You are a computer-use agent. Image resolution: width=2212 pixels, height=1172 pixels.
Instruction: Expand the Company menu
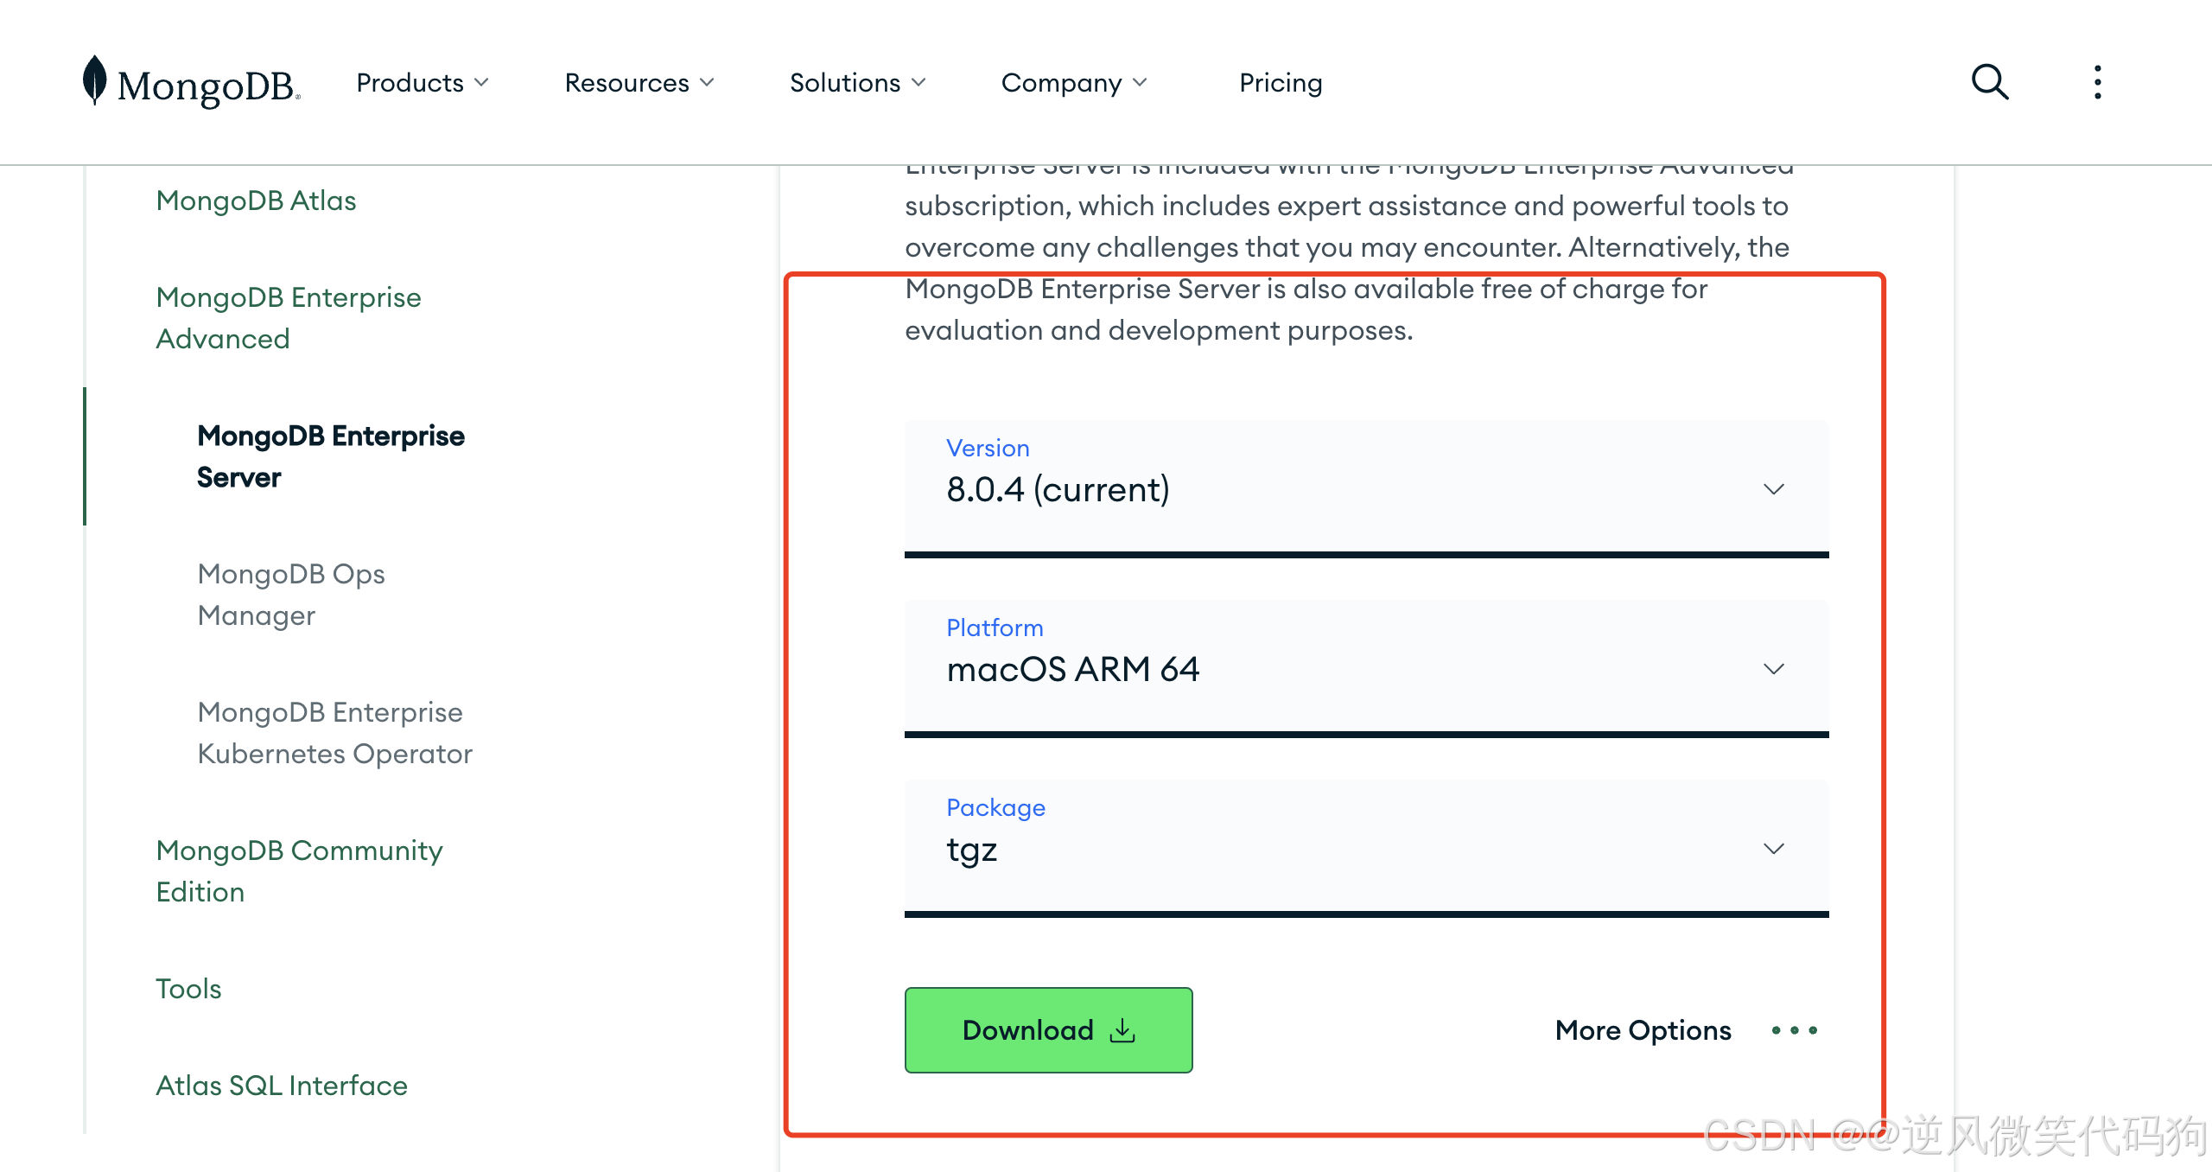coord(1074,82)
